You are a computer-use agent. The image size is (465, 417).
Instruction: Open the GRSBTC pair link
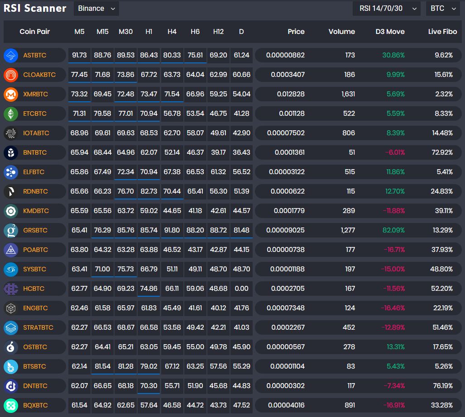point(35,230)
